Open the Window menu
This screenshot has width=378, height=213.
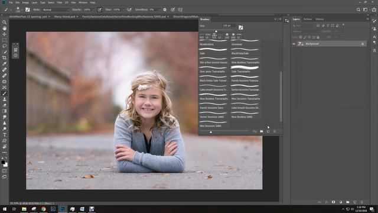tap(83, 2)
